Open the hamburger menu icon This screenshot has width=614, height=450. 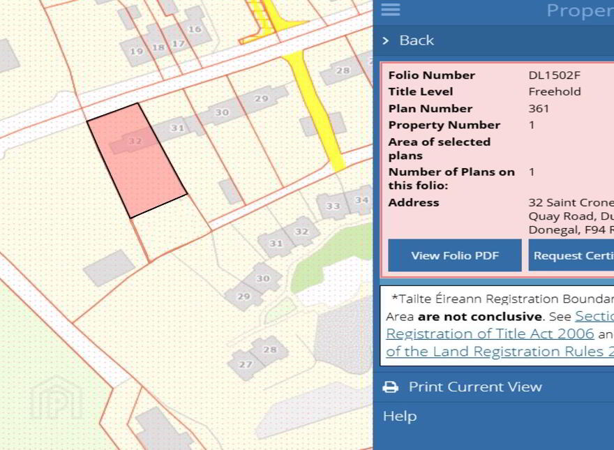tap(391, 9)
